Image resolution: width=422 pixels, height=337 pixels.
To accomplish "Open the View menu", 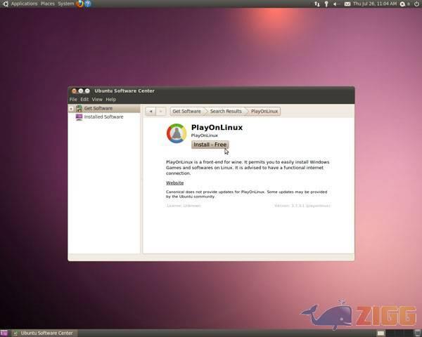I will click(97, 100).
